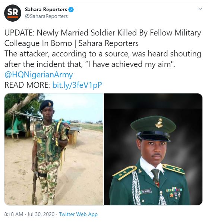Open the Sahara Reporters SR avatar
The height and width of the screenshot is (222, 208).
click(x=13, y=13)
